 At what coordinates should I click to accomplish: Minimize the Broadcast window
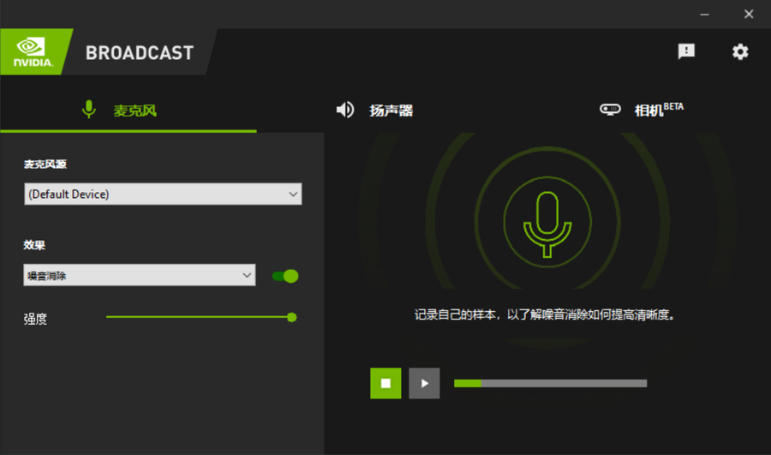705,14
